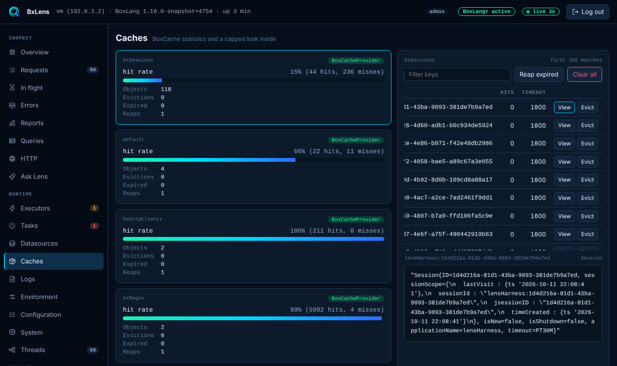
Task: Open the Tasks page label
Action: click(x=29, y=225)
